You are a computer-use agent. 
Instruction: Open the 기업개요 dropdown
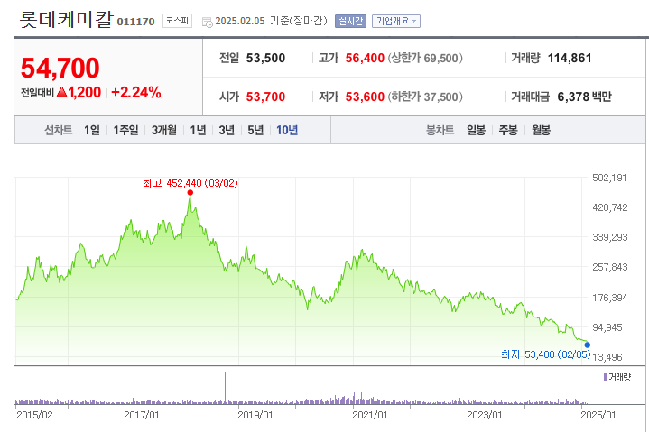pos(396,21)
